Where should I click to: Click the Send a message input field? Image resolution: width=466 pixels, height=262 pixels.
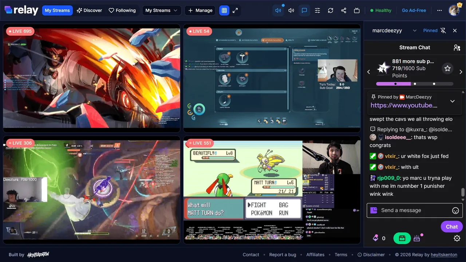click(415, 210)
